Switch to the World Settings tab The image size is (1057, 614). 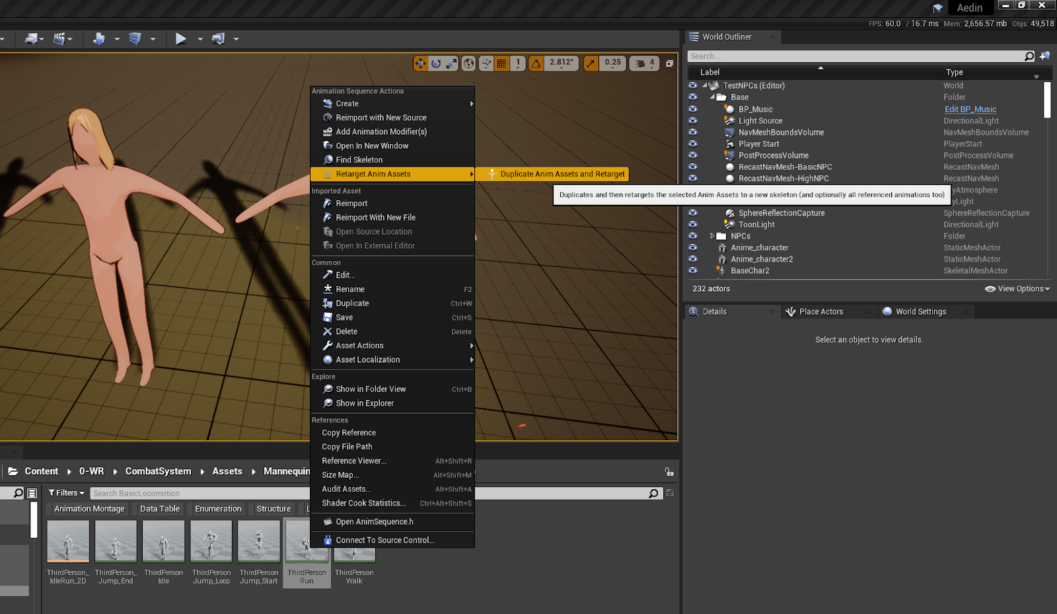coord(920,312)
